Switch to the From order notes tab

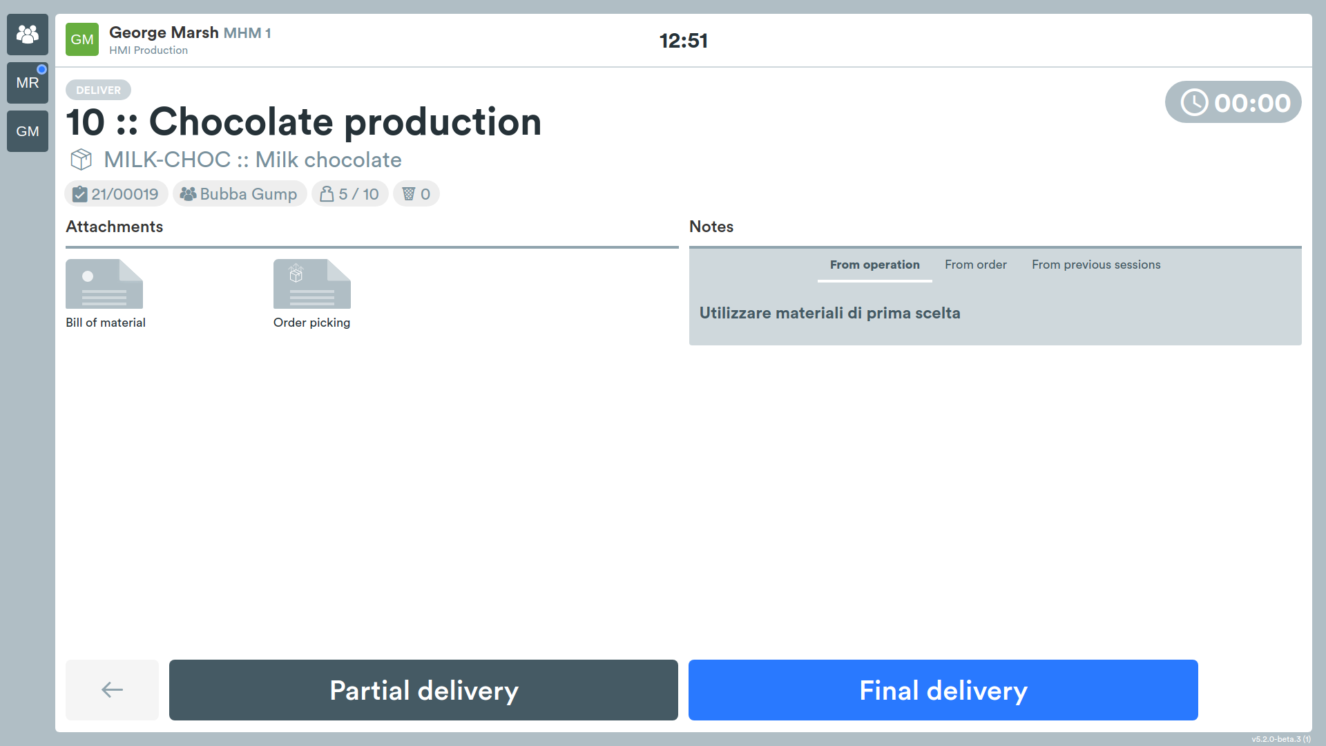coord(975,265)
